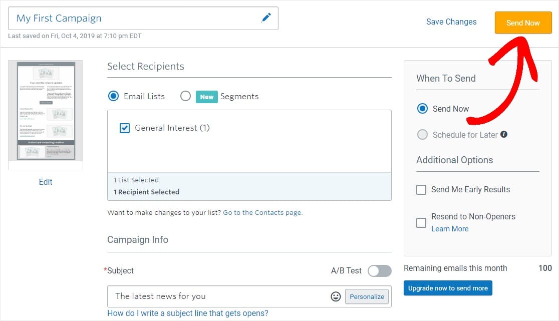
Task: Click Learn More under Resend option
Action: pos(449,229)
